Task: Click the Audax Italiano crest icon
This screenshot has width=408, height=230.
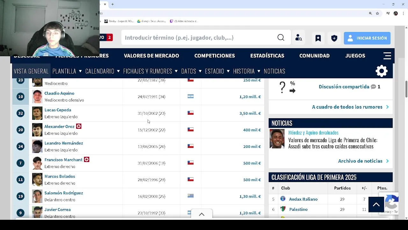Action: (283, 199)
